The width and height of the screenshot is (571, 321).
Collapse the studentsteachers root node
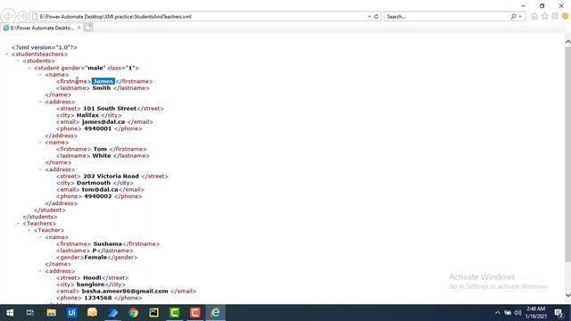click(7, 54)
